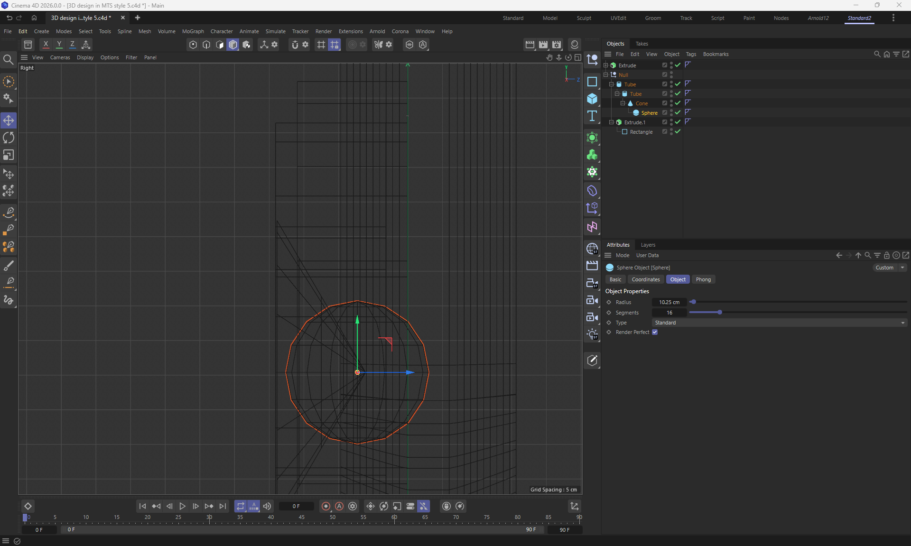911x546 pixels.
Task: Click the Record Active Objects button
Action: (x=326, y=506)
